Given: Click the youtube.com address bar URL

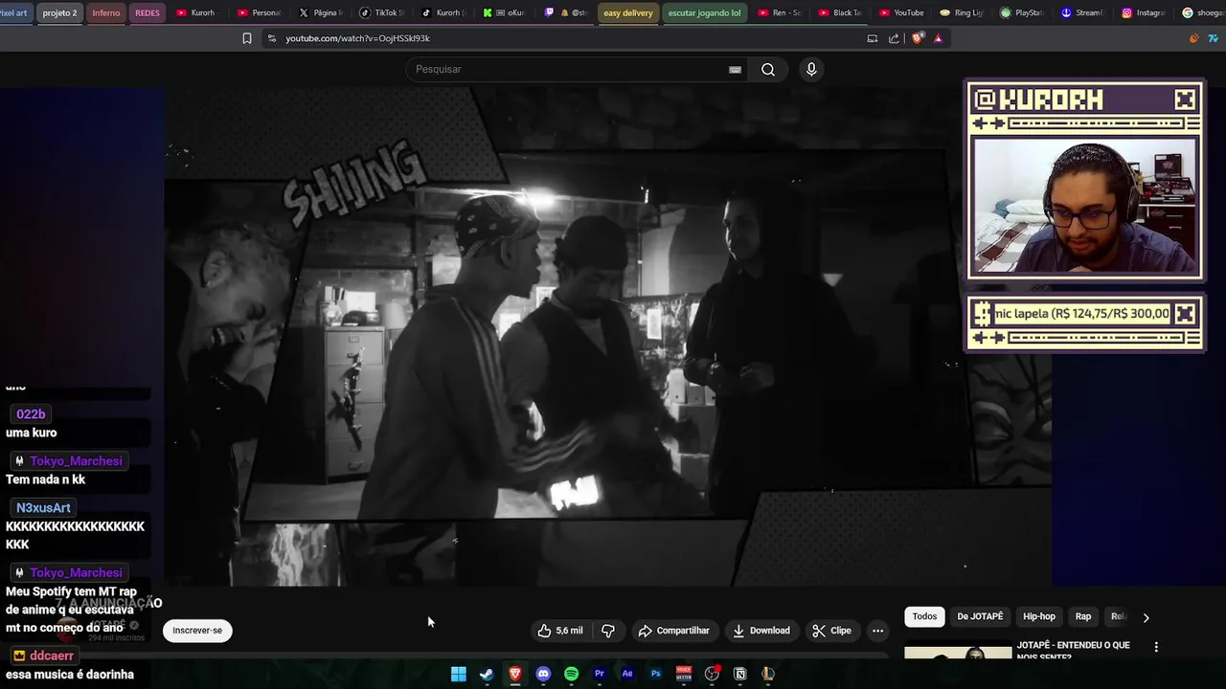Looking at the screenshot, I should 357,38.
